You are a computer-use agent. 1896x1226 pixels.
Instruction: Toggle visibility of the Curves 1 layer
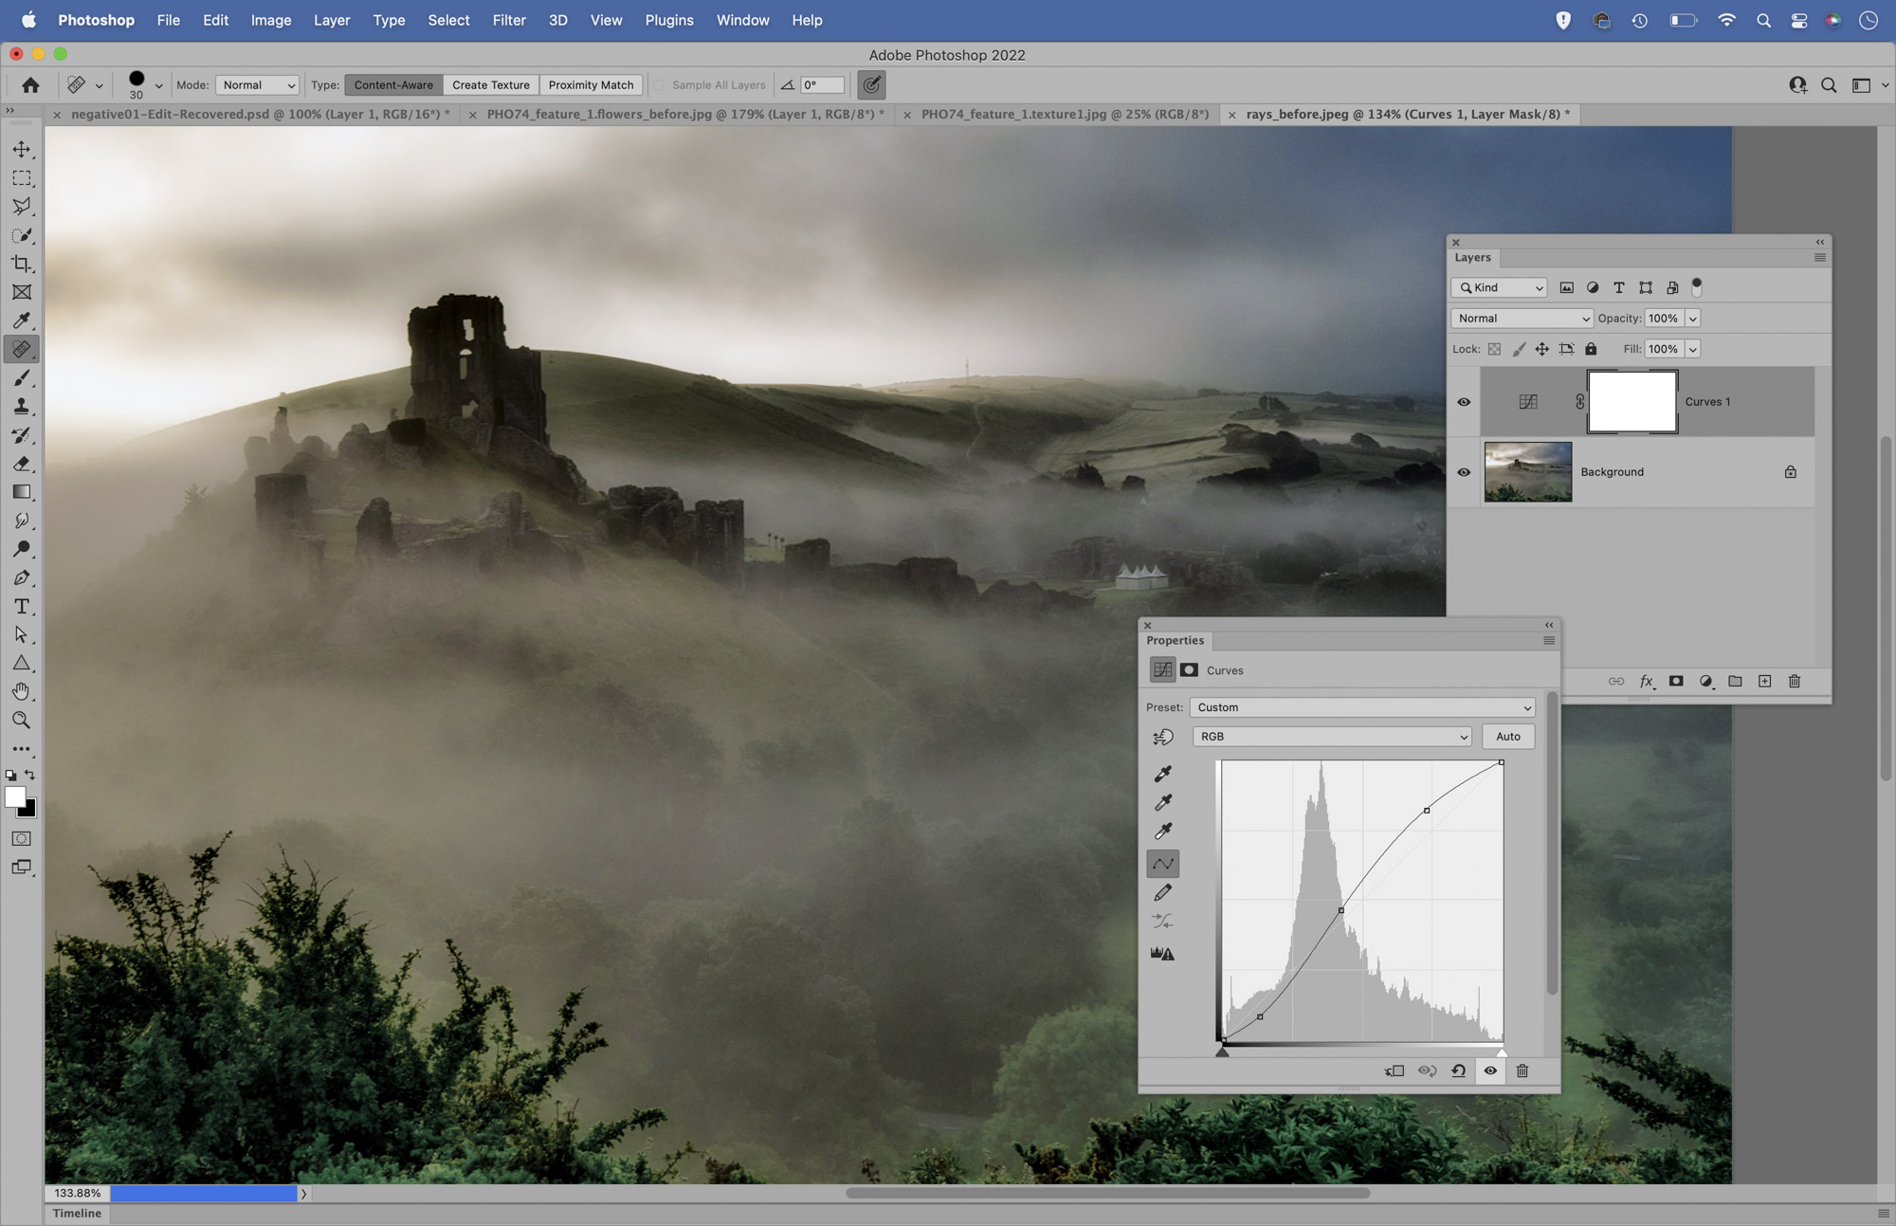pyautogui.click(x=1464, y=401)
